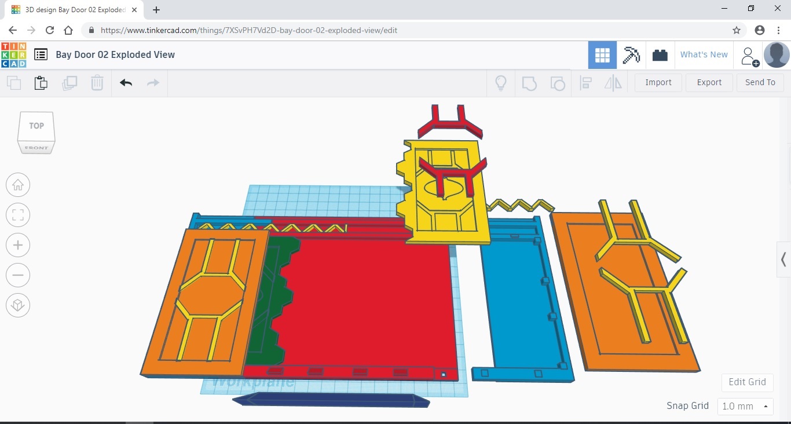Screen dimensions: 791x424
Task: Click Home view button
Action: coord(18,185)
